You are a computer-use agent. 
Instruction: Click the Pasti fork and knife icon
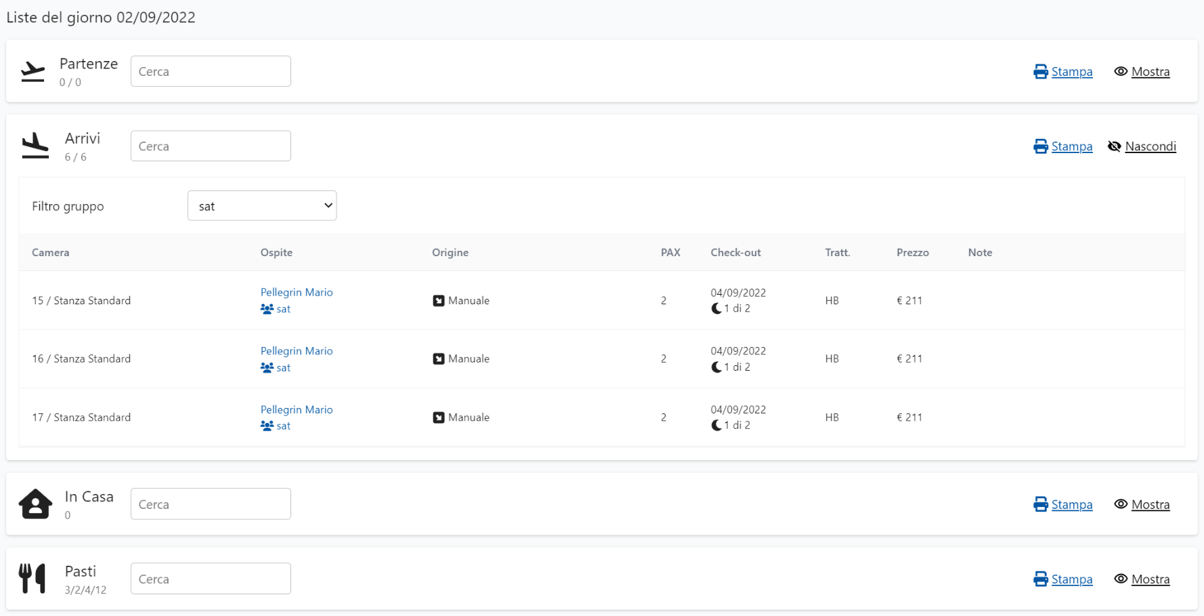[33, 579]
